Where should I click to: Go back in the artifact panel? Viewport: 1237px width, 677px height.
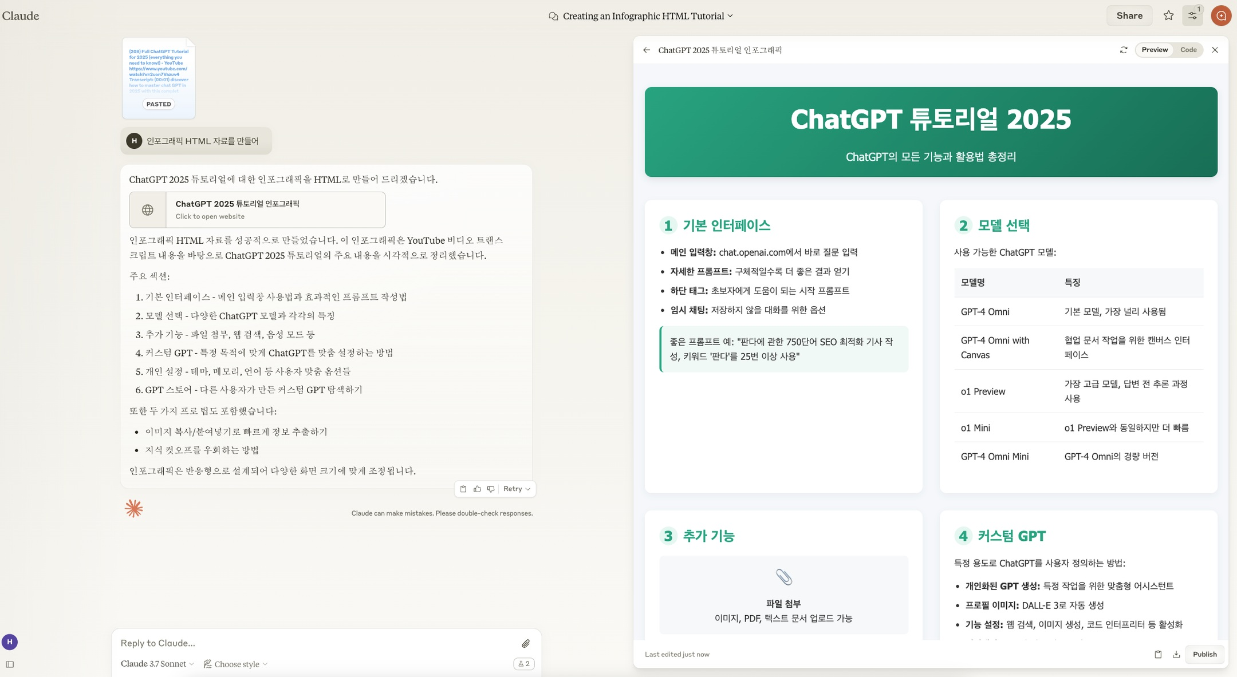pyautogui.click(x=647, y=50)
